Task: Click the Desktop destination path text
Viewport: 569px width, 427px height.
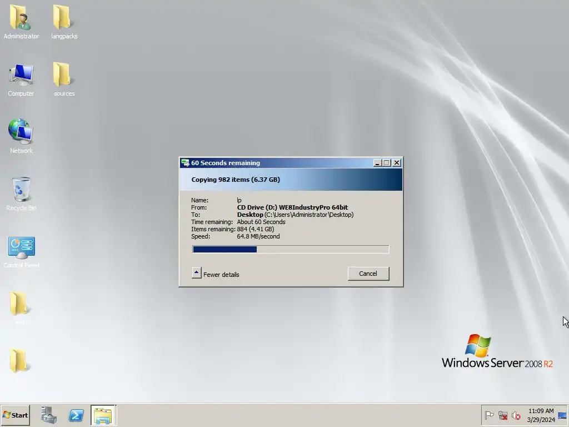Action: [x=295, y=215]
